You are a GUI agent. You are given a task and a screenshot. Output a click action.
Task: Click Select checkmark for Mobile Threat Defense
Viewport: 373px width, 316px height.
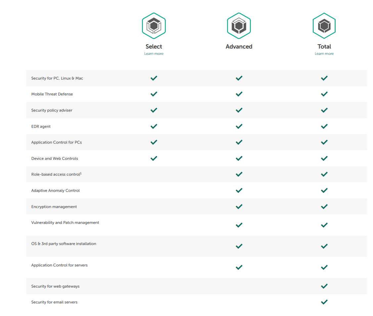(x=154, y=94)
